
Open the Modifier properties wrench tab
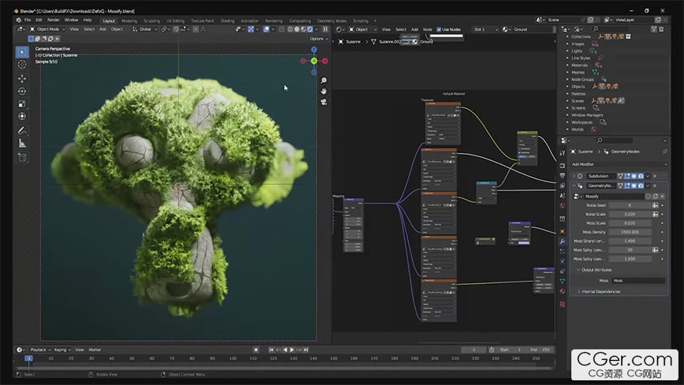562,241
